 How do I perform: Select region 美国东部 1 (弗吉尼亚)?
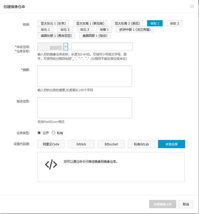pos(56,36)
